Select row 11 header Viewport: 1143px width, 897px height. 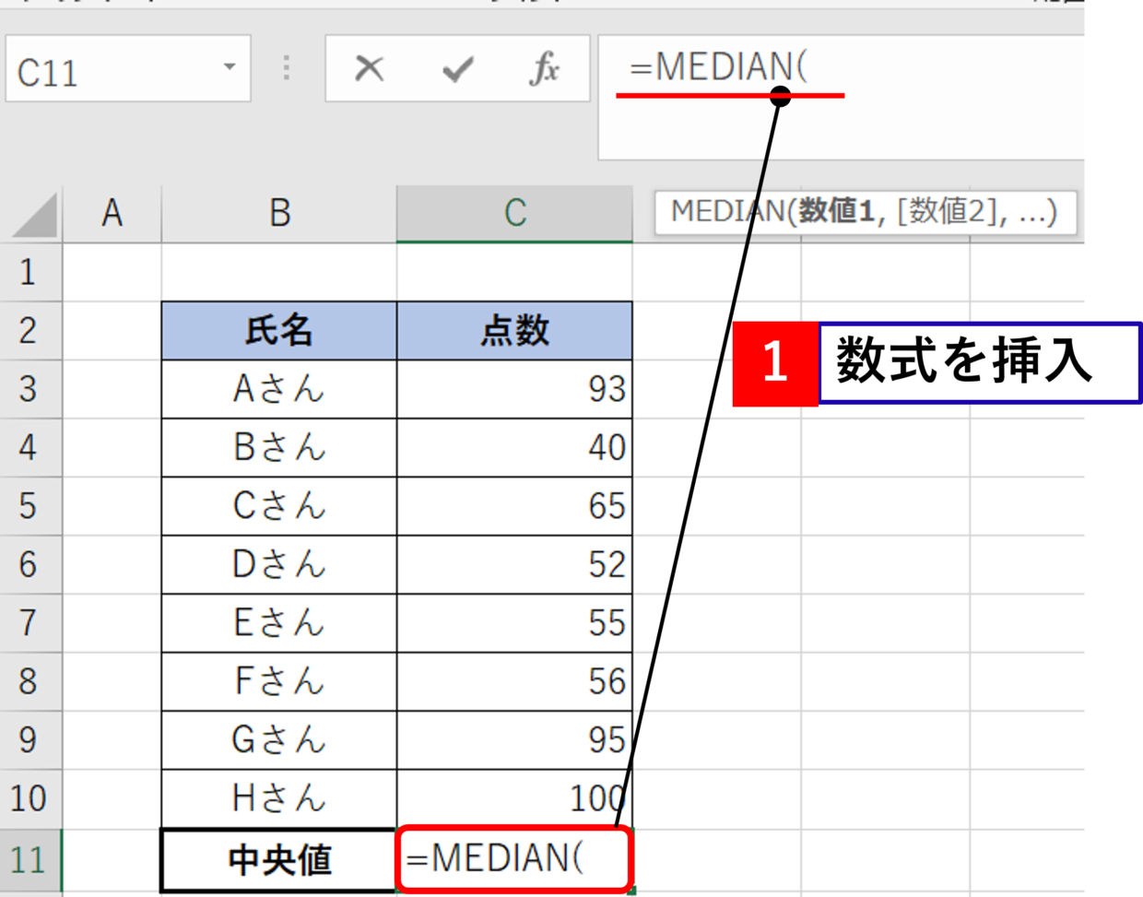point(29,859)
